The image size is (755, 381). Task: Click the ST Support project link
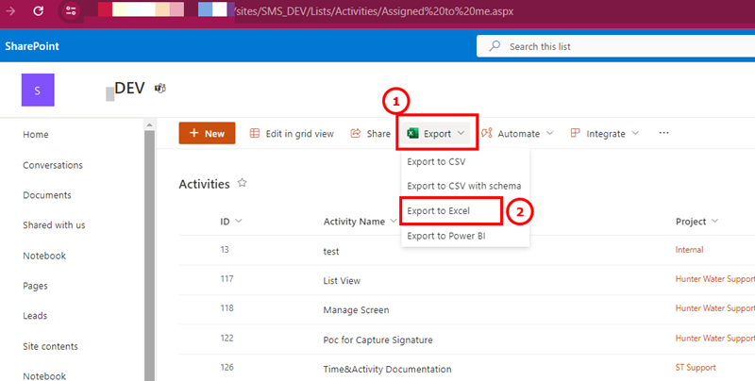pyautogui.click(x=696, y=368)
